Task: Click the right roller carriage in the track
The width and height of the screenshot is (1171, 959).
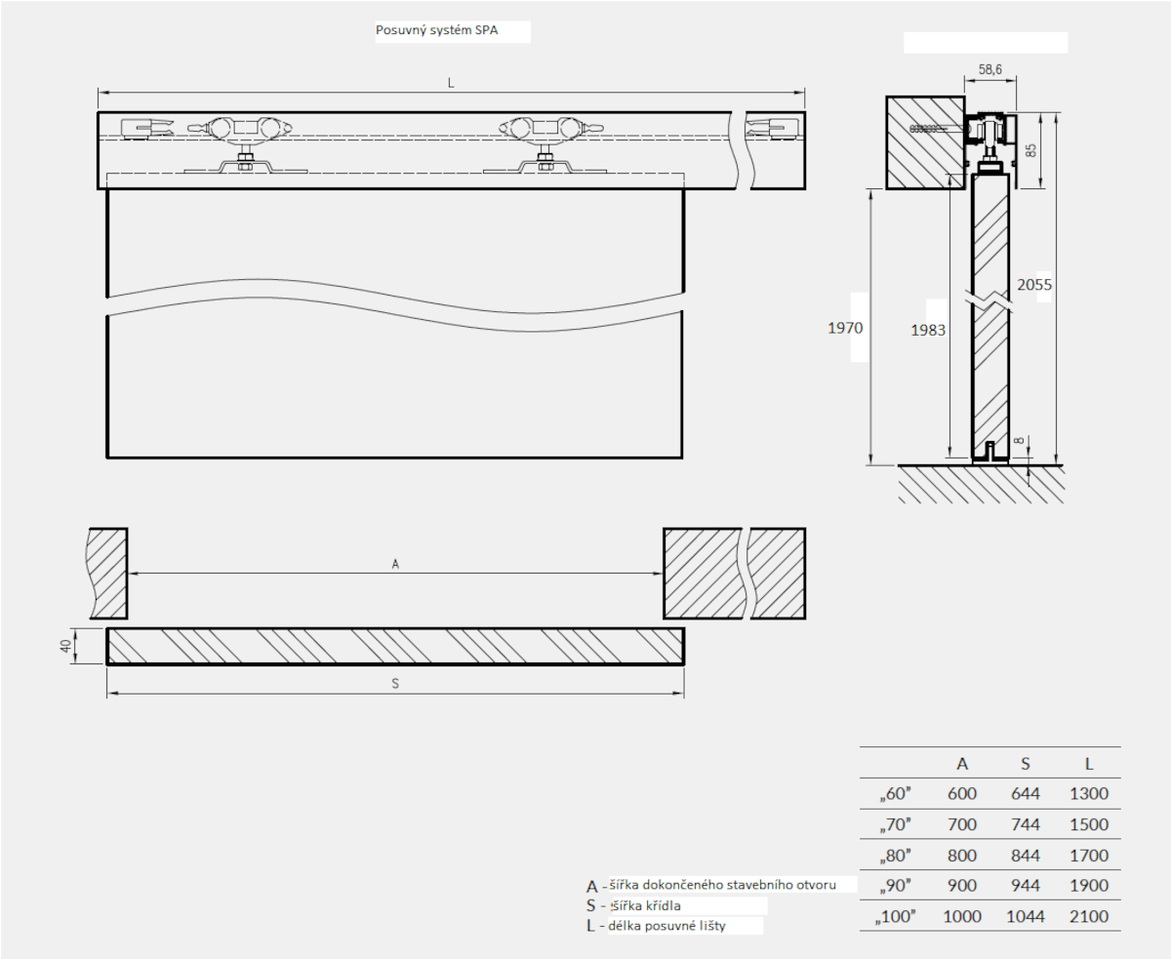Action: tap(545, 128)
